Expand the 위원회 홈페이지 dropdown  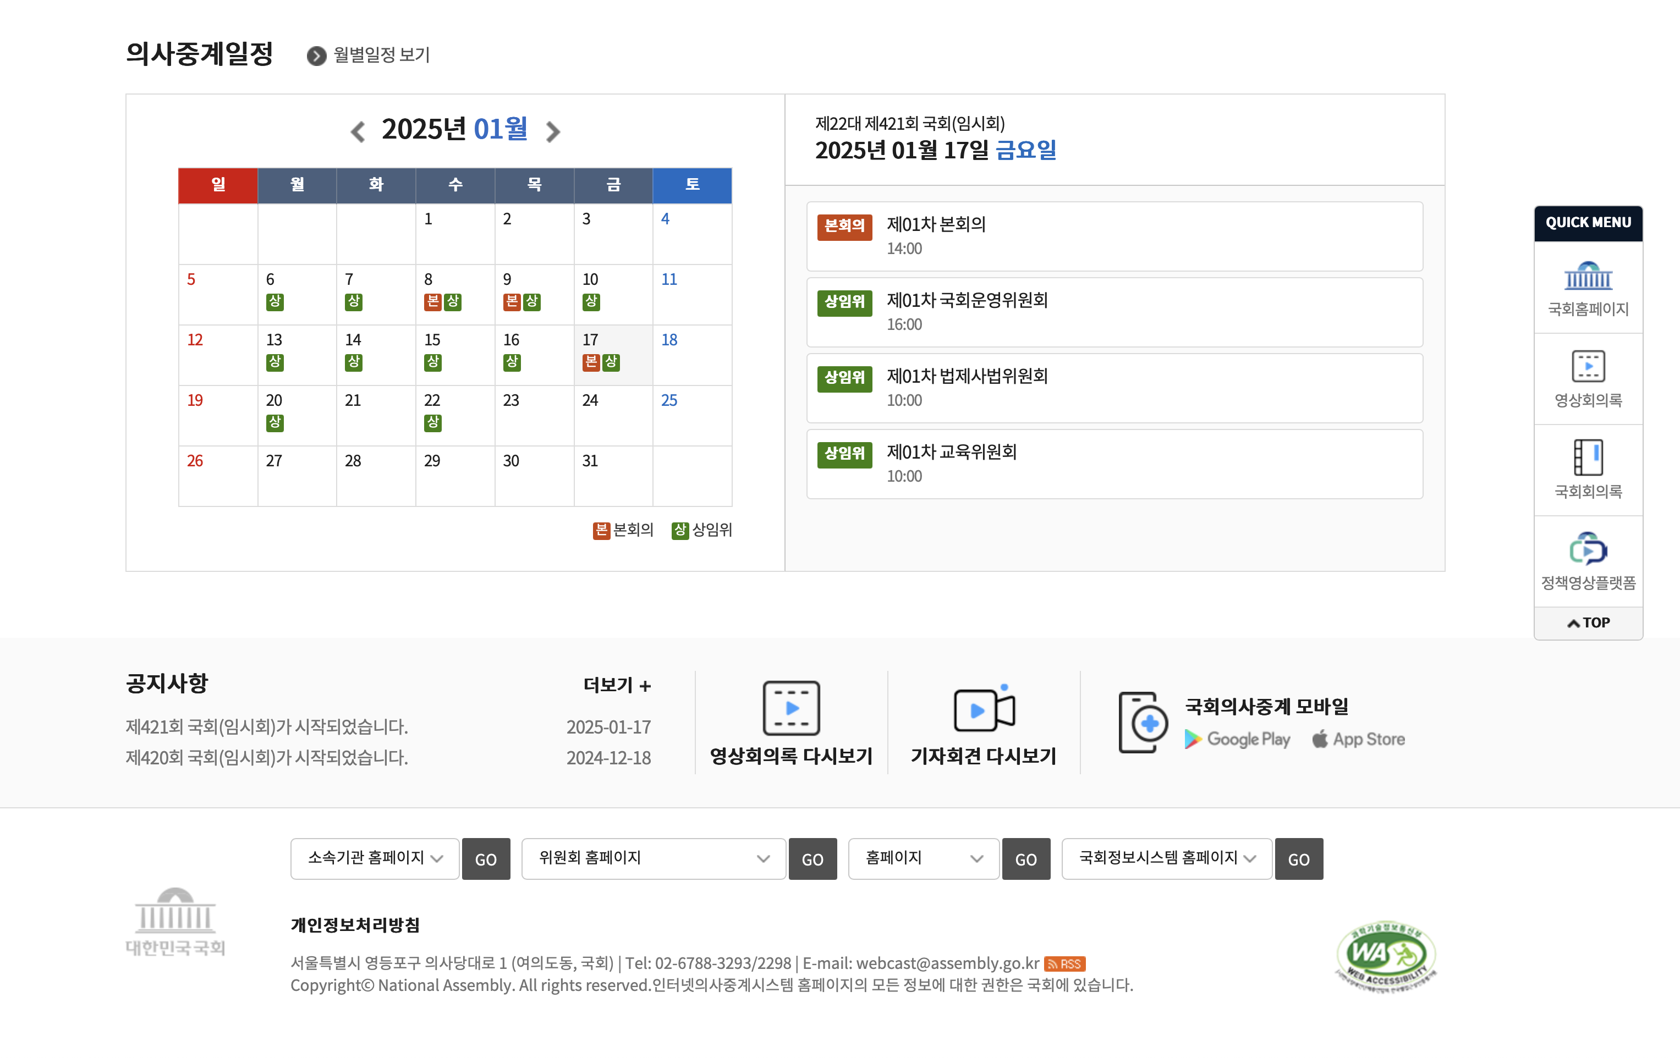coord(653,858)
